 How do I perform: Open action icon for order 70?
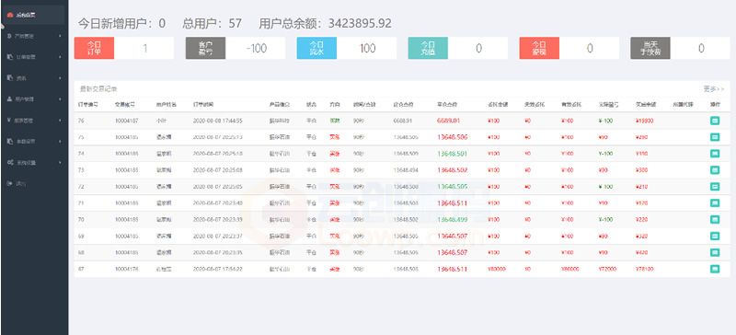tap(715, 219)
